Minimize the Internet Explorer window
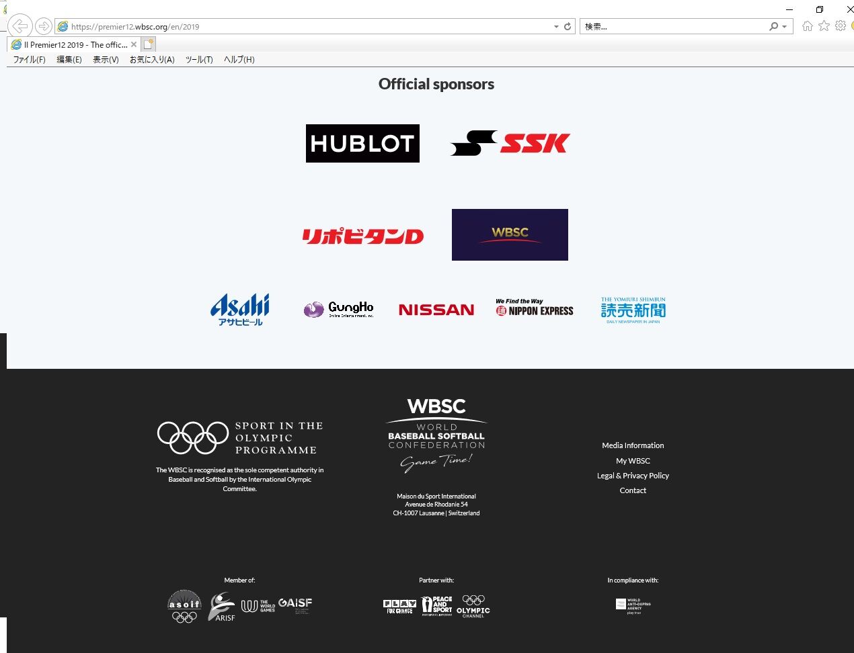The image size is (854, 653). pyautogui.click(x=789, y=9)
